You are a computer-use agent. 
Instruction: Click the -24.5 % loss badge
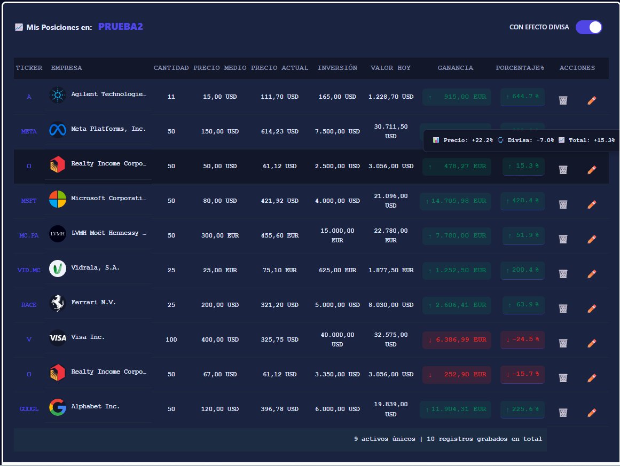[x=522, y=339]
